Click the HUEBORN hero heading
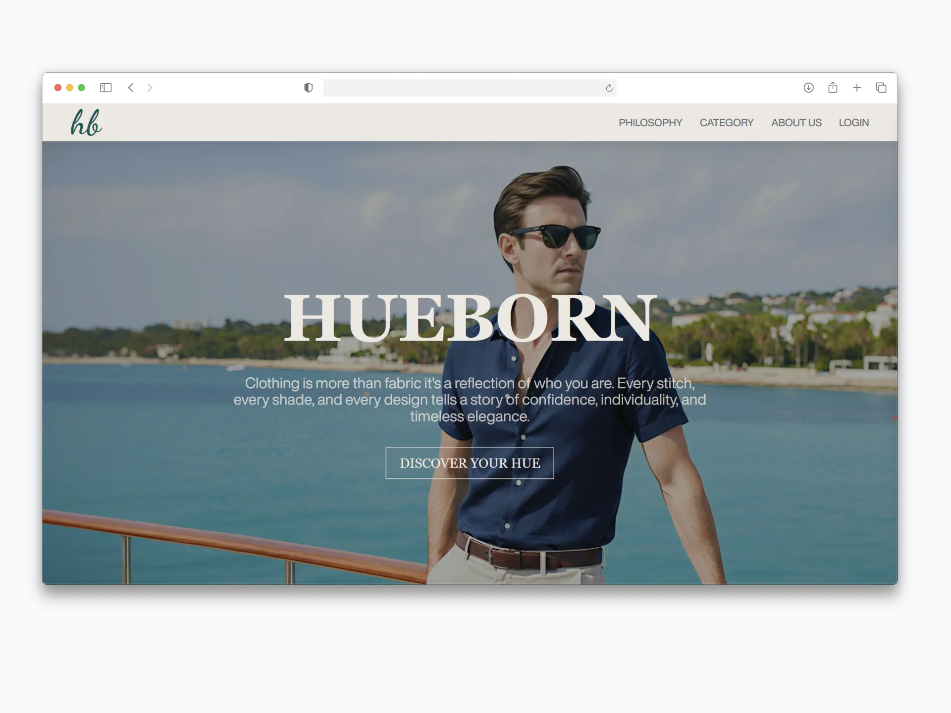This screenshot has height=713, width=951. tap(470, 317)
